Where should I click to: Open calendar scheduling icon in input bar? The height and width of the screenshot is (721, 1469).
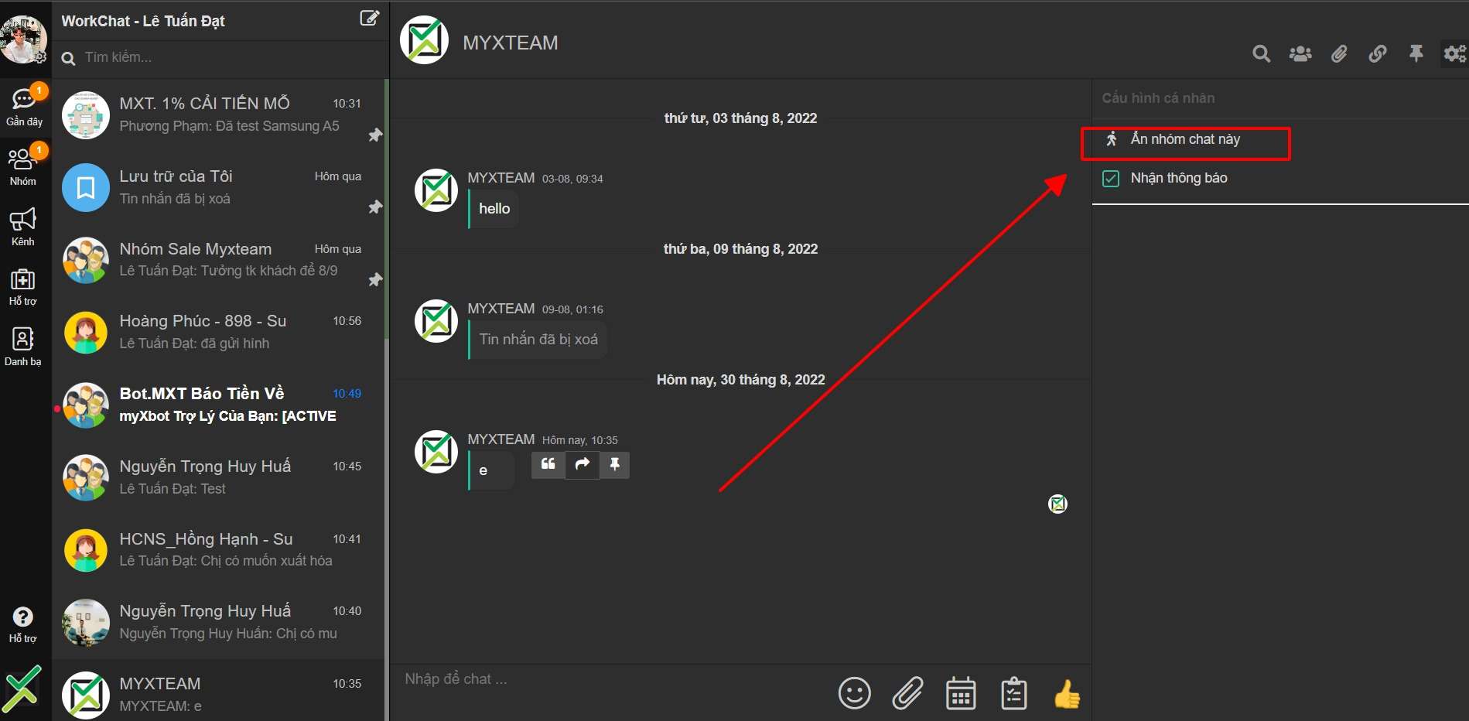point(960,693)
